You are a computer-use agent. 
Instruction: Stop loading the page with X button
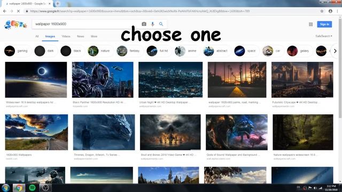click(x=18, y=11)
